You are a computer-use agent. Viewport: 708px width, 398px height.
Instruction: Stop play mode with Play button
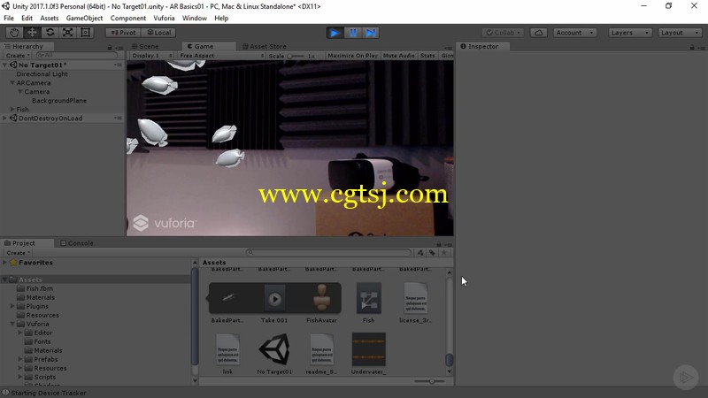335,33
